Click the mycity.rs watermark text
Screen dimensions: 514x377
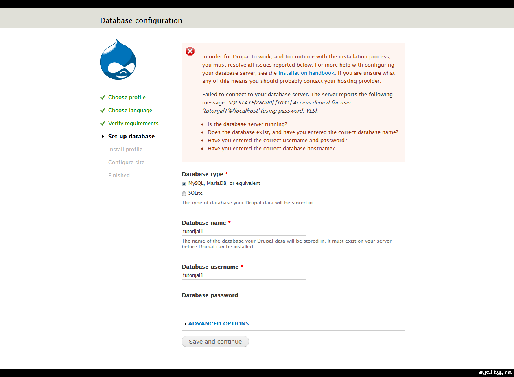(x=495, y=373)
